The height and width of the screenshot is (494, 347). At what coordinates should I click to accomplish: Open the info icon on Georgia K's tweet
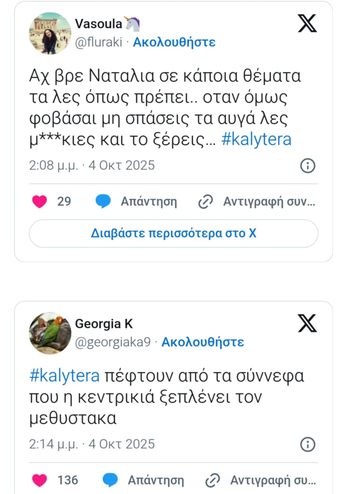[x=307, y=445]
